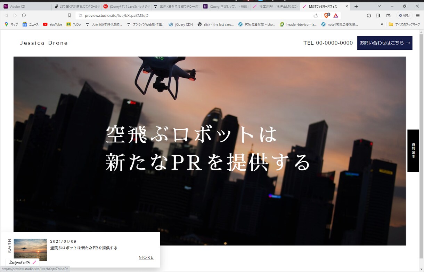Open the すべてのブックマーク folder

(x=404, y=24)
